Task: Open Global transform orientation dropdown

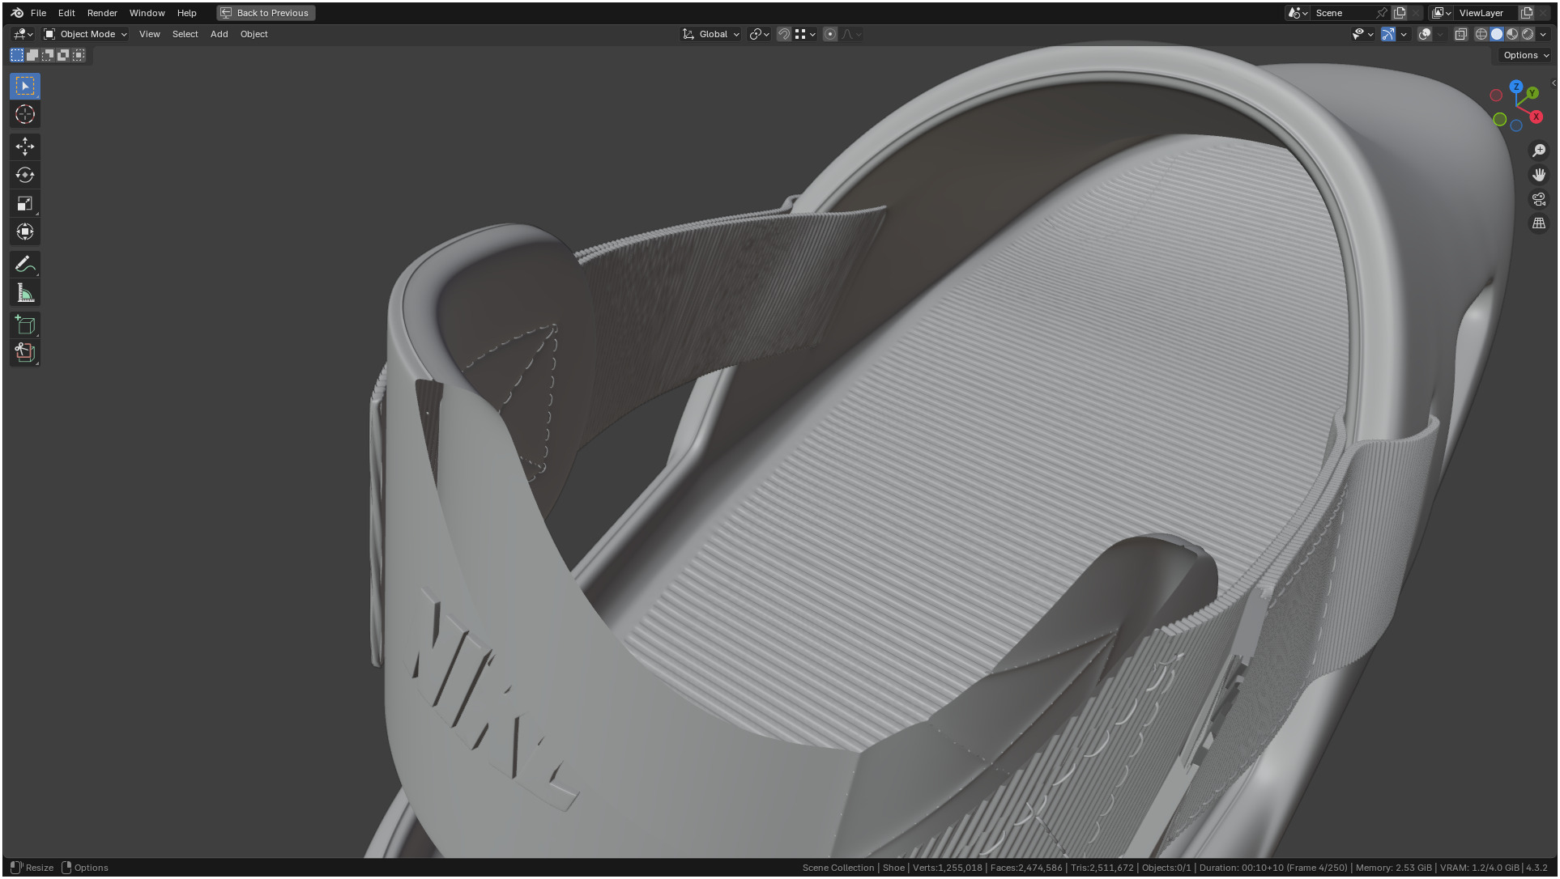Action: 711,34
